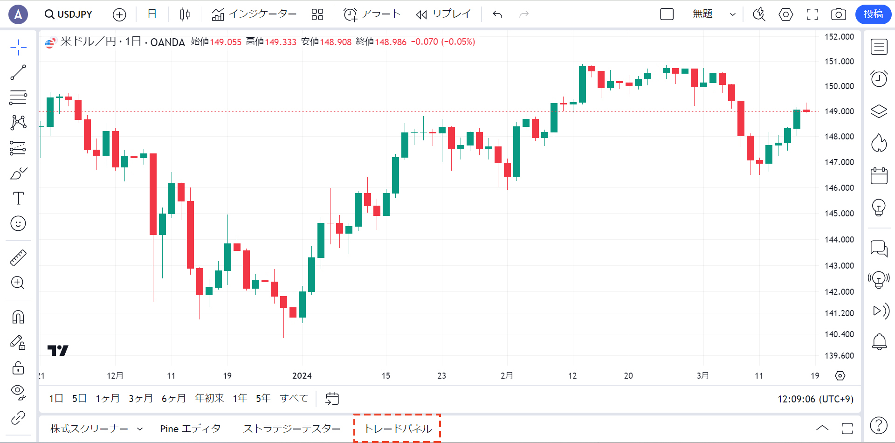Add a symbol to compare
Viewport: 895px width, 443px height.
click(x=119, y=14)
